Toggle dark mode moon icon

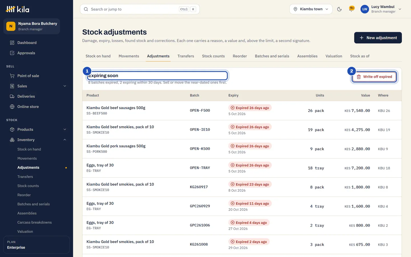point(339,9)
